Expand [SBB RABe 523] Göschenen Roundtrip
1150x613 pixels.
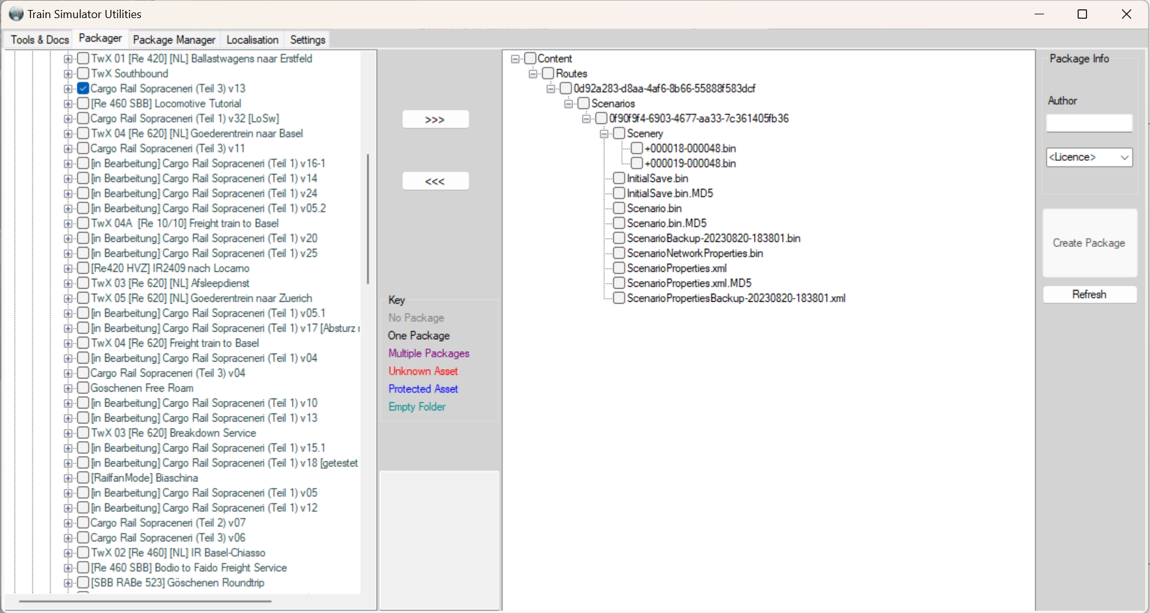[x=68, y=583]
